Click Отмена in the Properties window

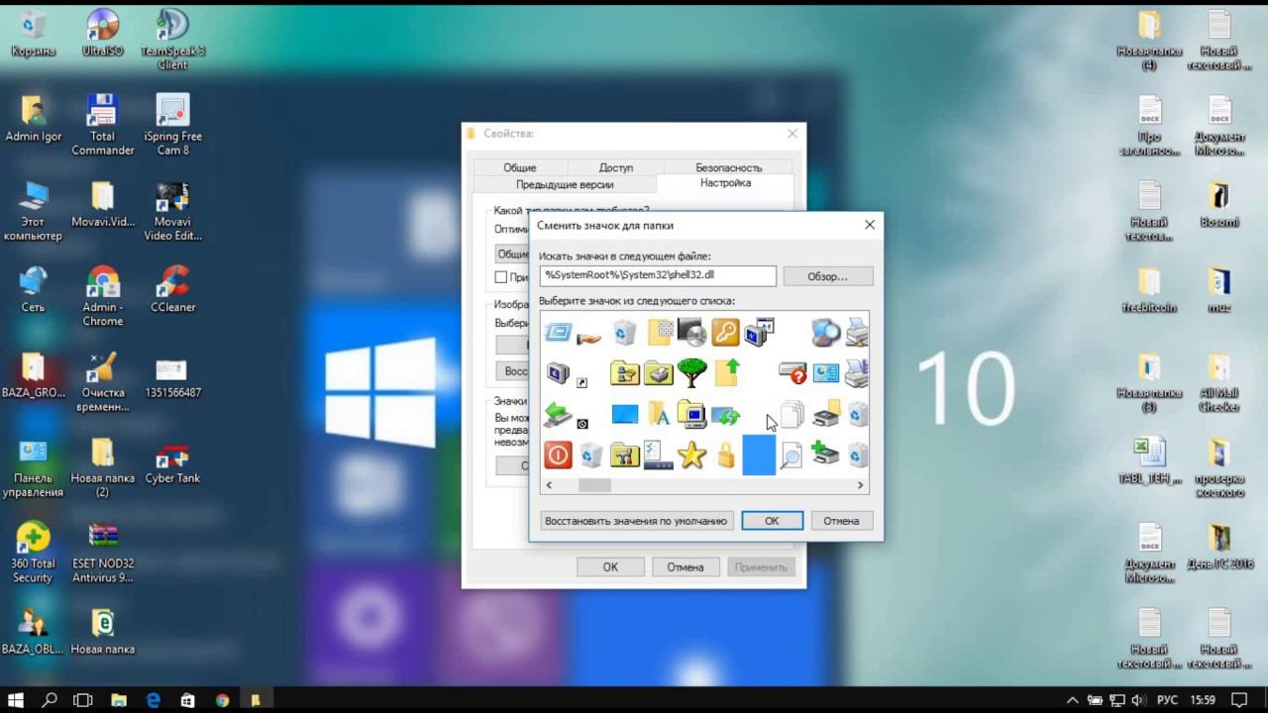(x=685, y=567)
